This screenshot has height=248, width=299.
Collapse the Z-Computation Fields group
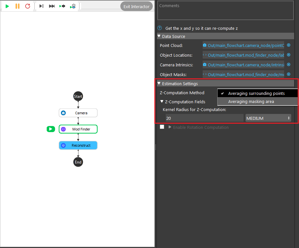pyautogui.click(x=162, y=101)
